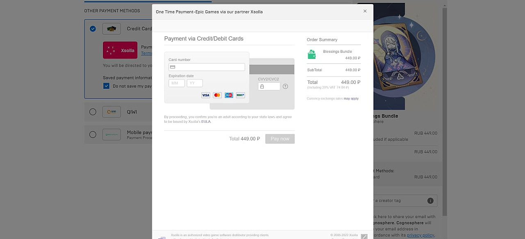
Task: Click the MM expiration month field
Action: click(x=177, y=83)
